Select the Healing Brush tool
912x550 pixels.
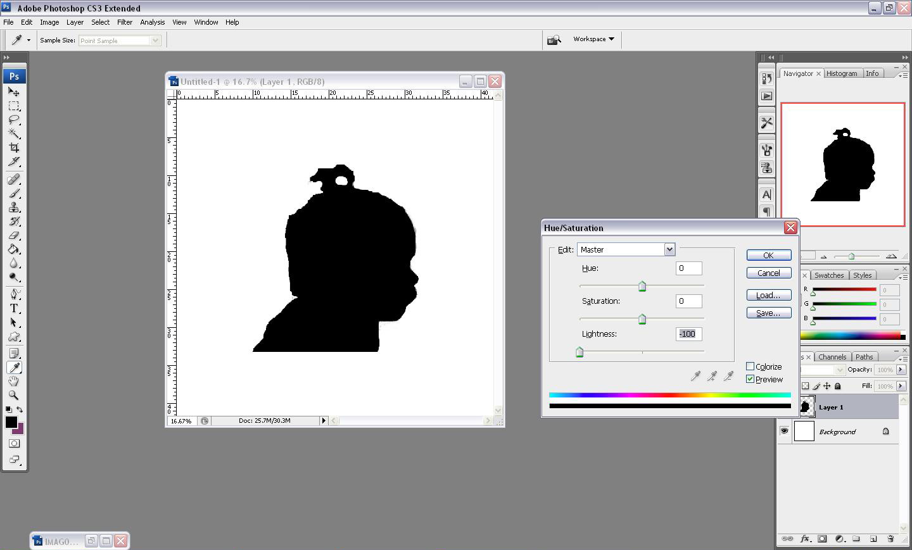click(14, 179)
